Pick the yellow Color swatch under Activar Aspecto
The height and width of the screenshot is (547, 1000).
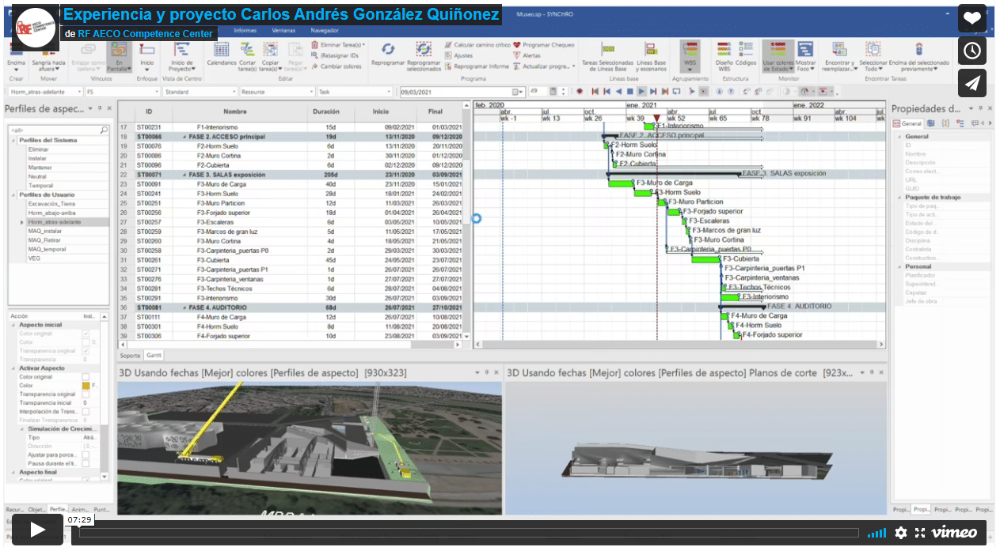tap(86, 386)
